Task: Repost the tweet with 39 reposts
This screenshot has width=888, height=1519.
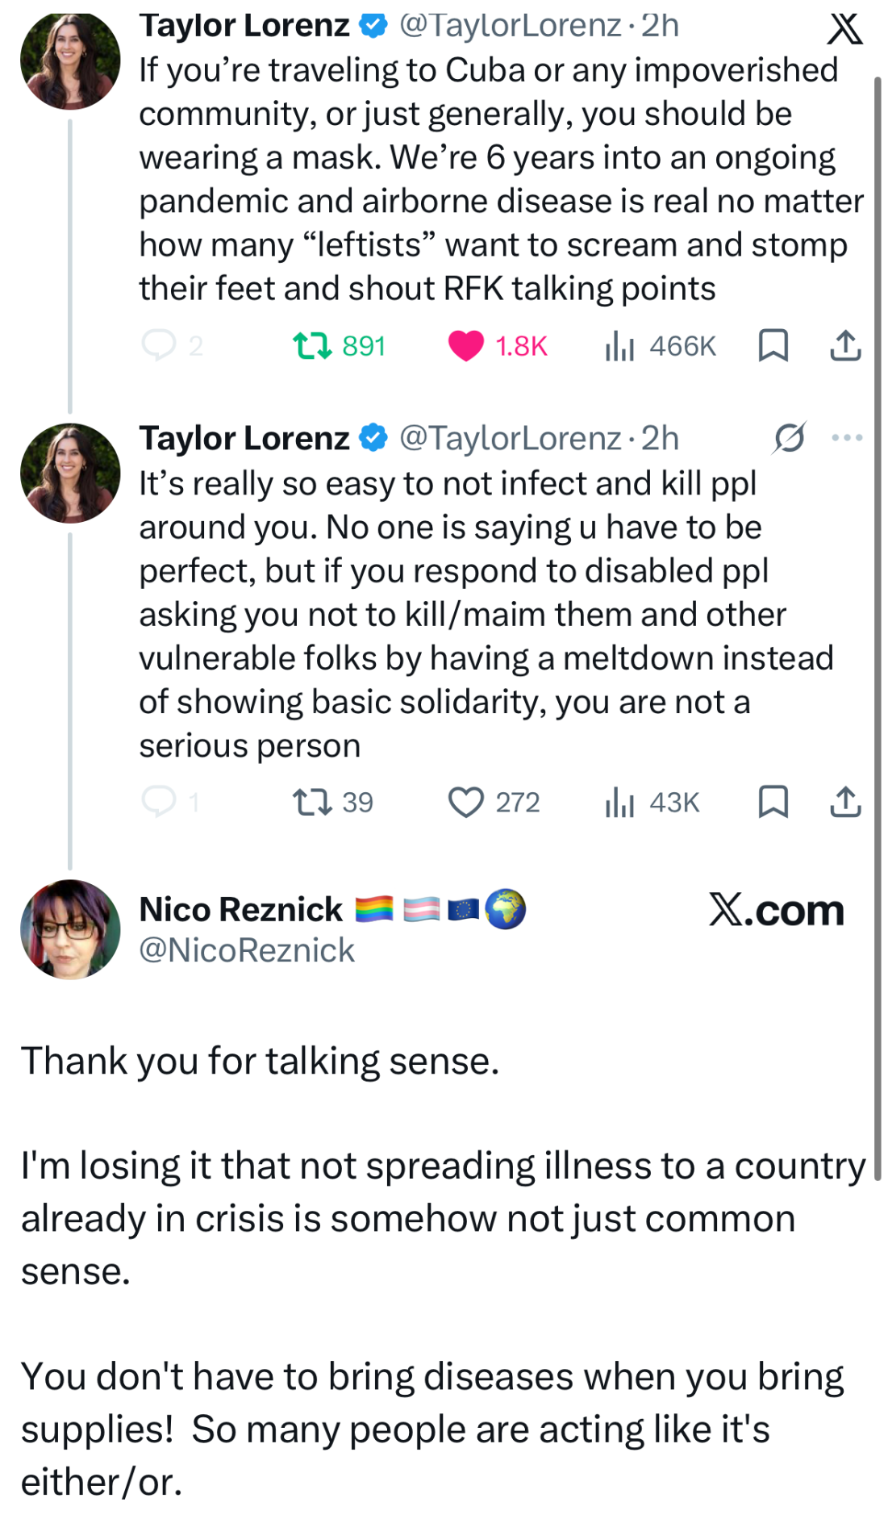Action: (x=312, y=803)
